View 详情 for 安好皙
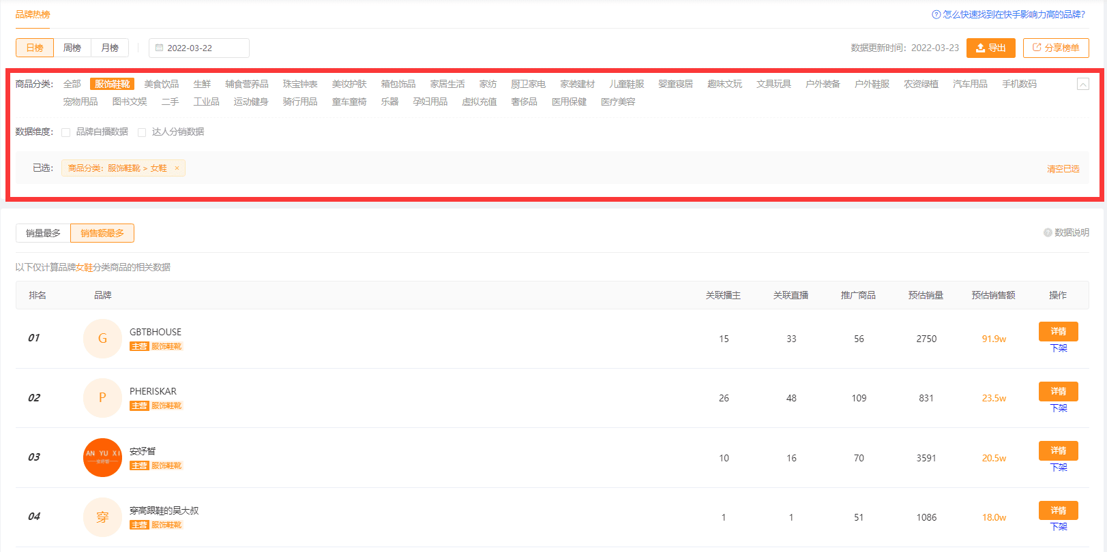 point(1059,450)
